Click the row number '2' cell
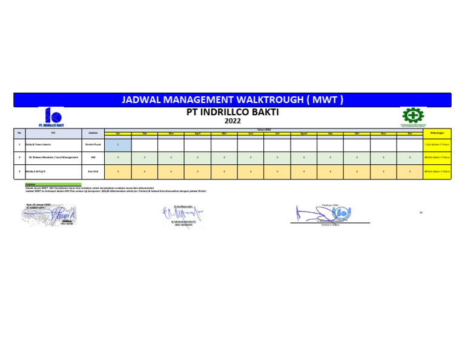Viewport: 465px width, 360px height. [x=19, y=158]
